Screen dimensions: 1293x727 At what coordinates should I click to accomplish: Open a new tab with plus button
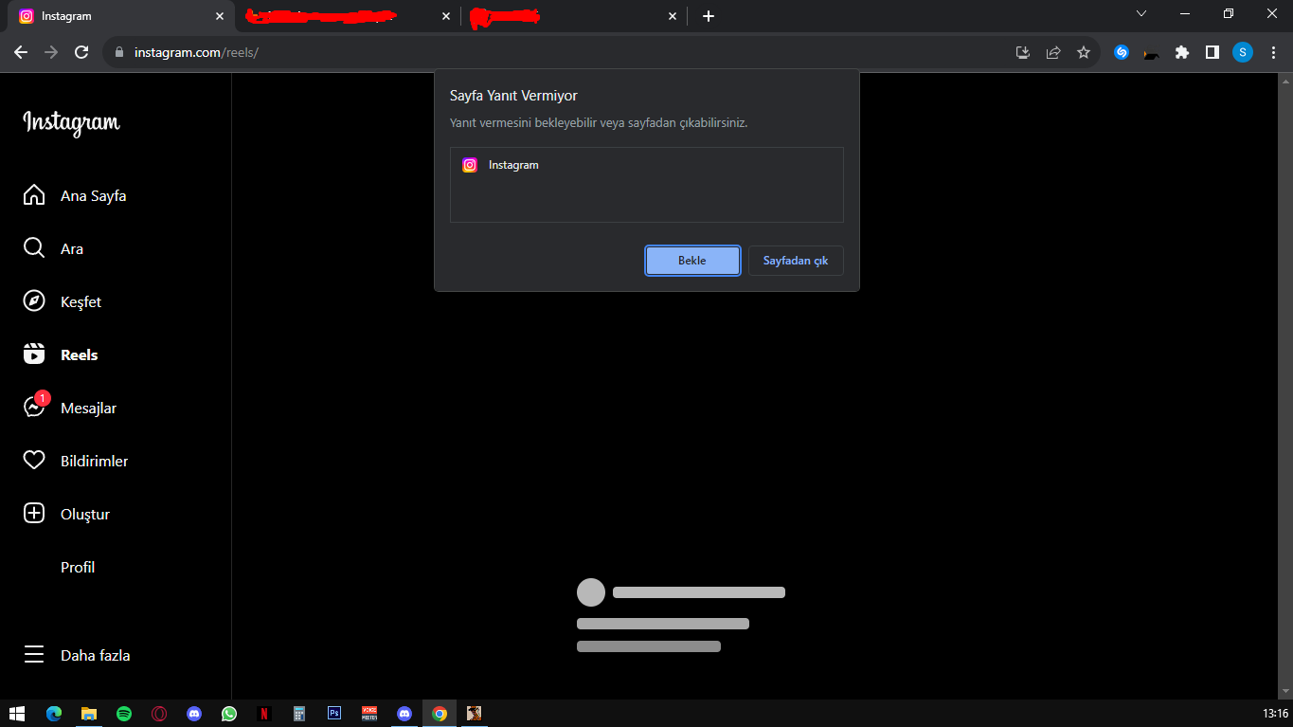[709, 16]
